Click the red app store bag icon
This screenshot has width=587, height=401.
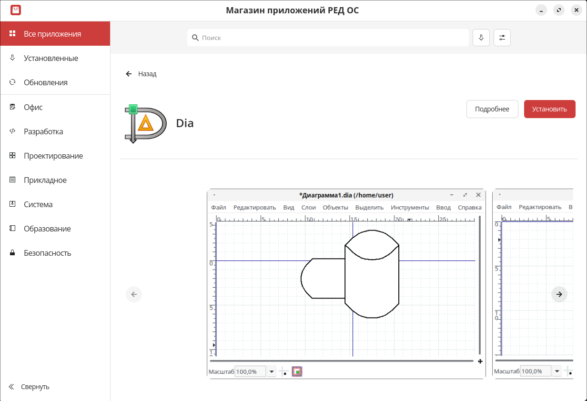(x=16, y=10)
